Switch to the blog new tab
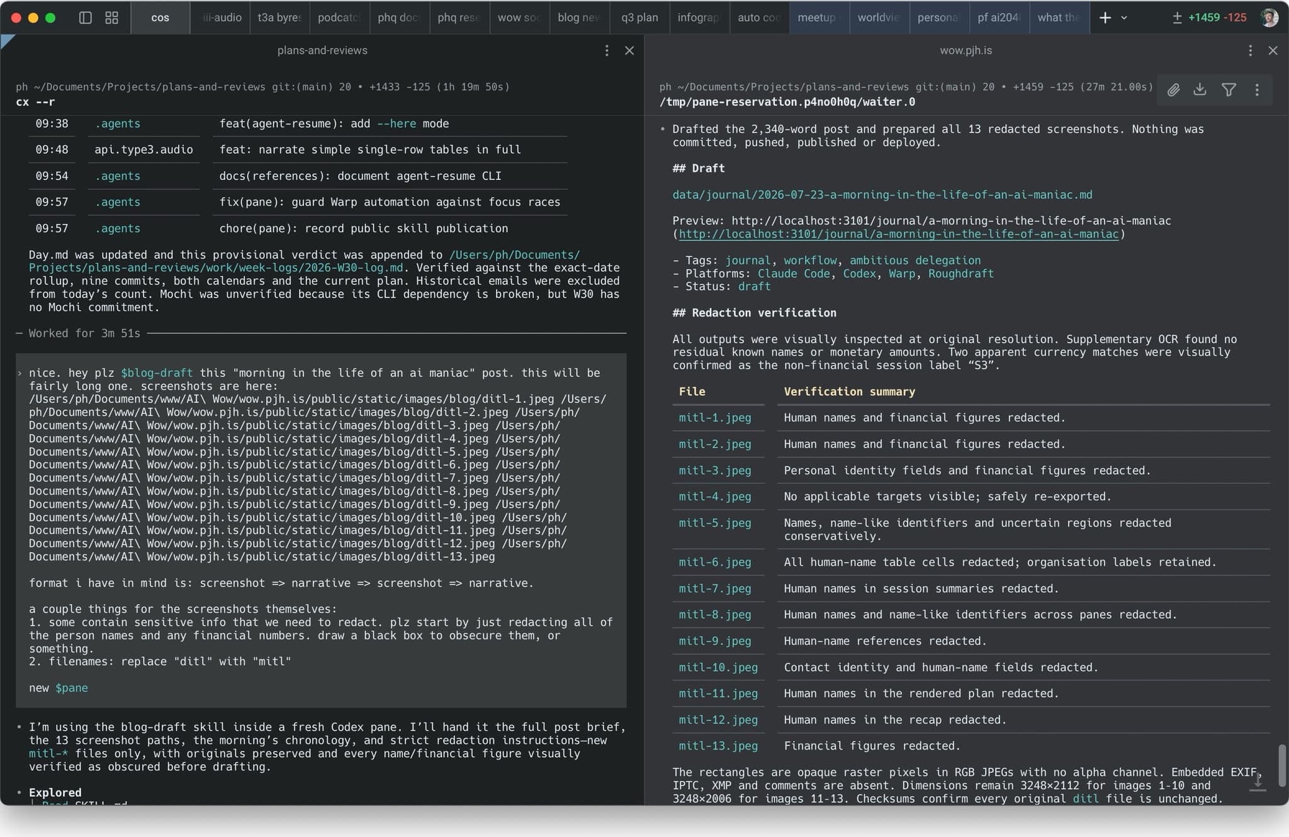This screenshot has height=837, width=1289. click(x=579, y=18)
